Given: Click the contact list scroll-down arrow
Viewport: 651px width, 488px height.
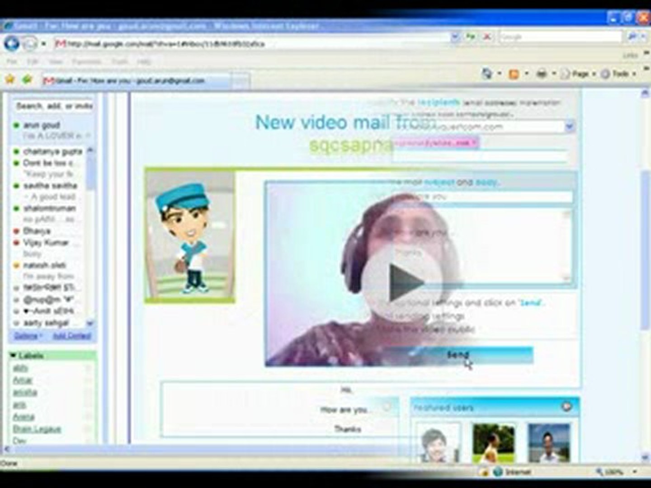Looking at the screenshot, I should [x=90, y=323].
